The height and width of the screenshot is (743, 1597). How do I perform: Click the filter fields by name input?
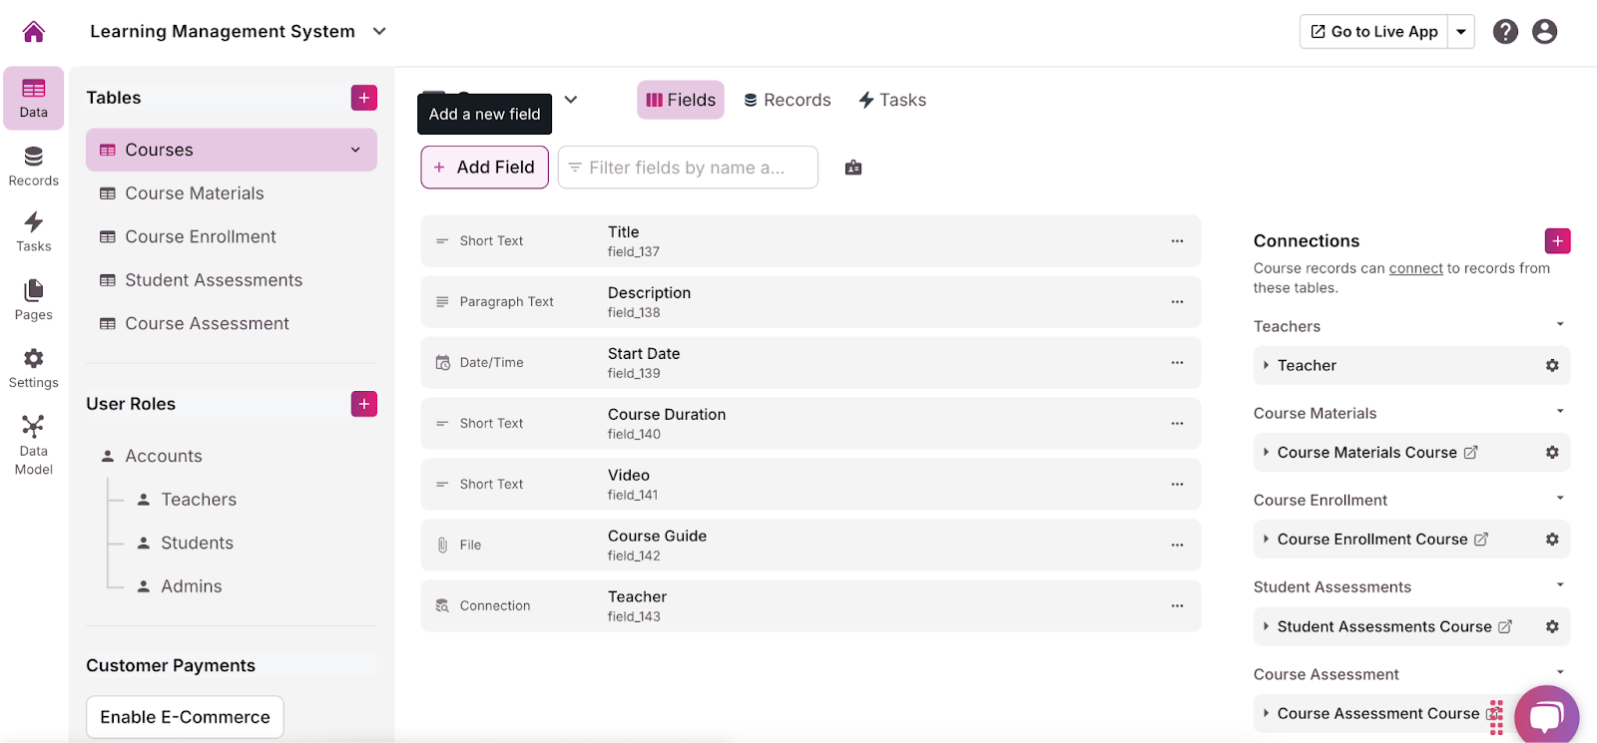688,168
